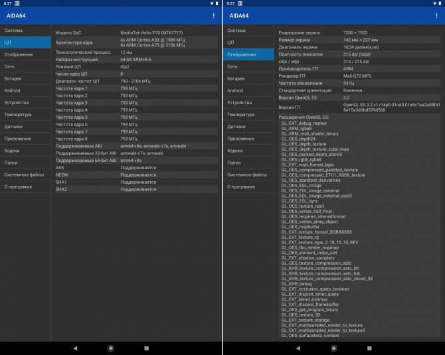Select ЦП in right screen sidebar
Image resolution: width=445 pixels, height=355 pixels.
[x=248, y=42]
